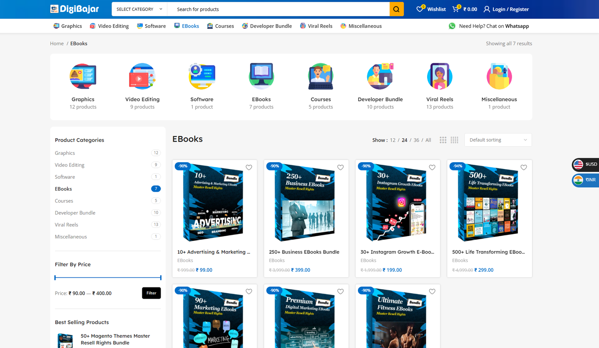Select the Developer Bundle category circle icon
This screenshot has height=348, width=599.
click(380, 76)
